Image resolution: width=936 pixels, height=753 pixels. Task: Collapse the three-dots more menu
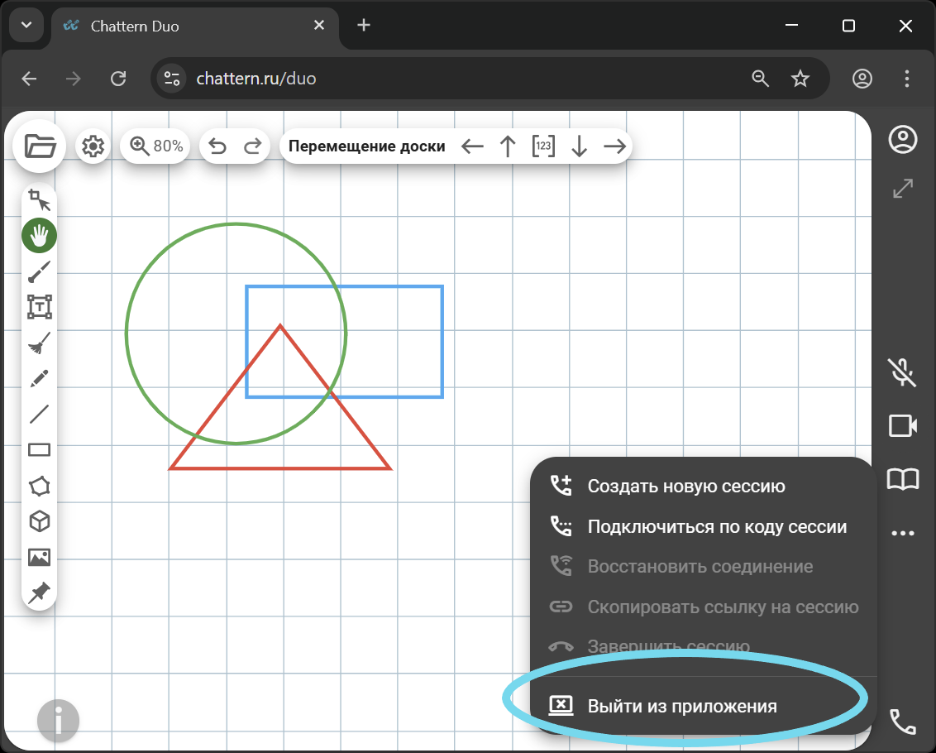(903, 534)
